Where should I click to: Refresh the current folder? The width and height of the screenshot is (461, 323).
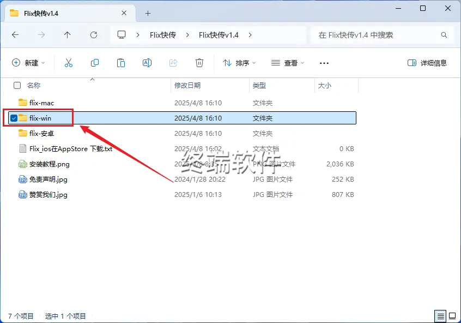(x=94, y=35)
